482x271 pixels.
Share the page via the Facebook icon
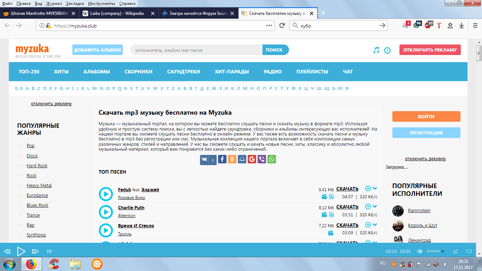tap(222, 159)
